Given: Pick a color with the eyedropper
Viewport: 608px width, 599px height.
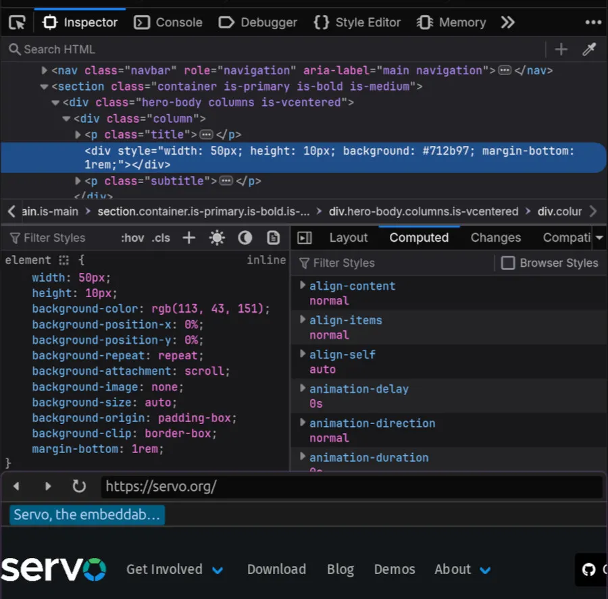Looking at the screenshot, I should tap(589, 49).
